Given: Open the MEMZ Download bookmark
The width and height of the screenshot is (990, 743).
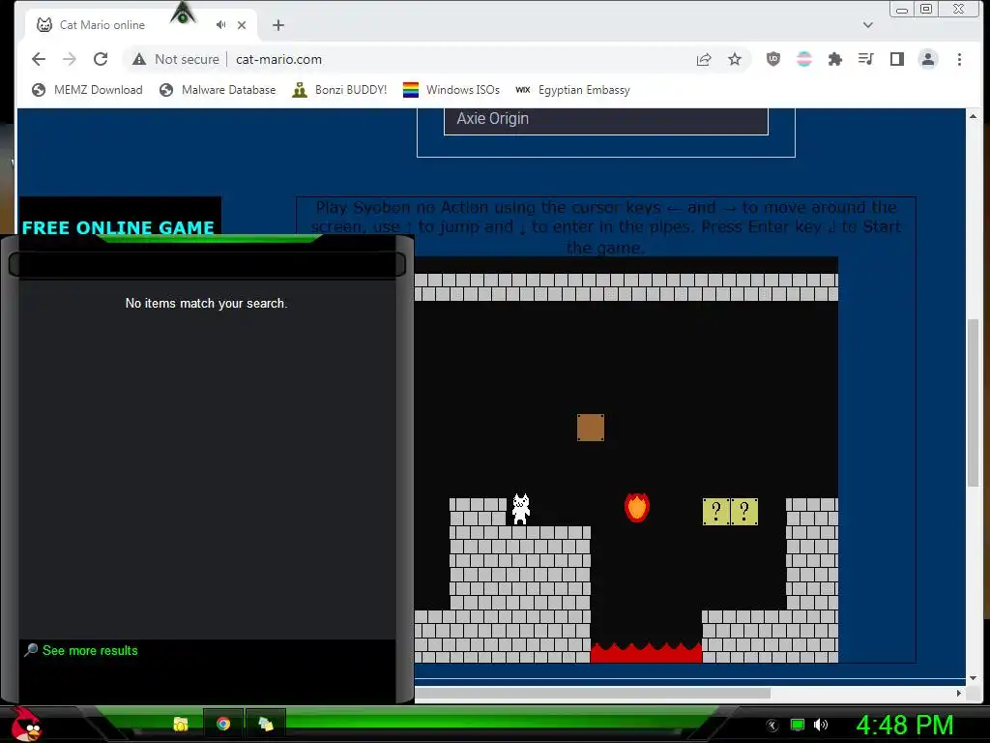Looking at the screenshot, I should [88, 90].
